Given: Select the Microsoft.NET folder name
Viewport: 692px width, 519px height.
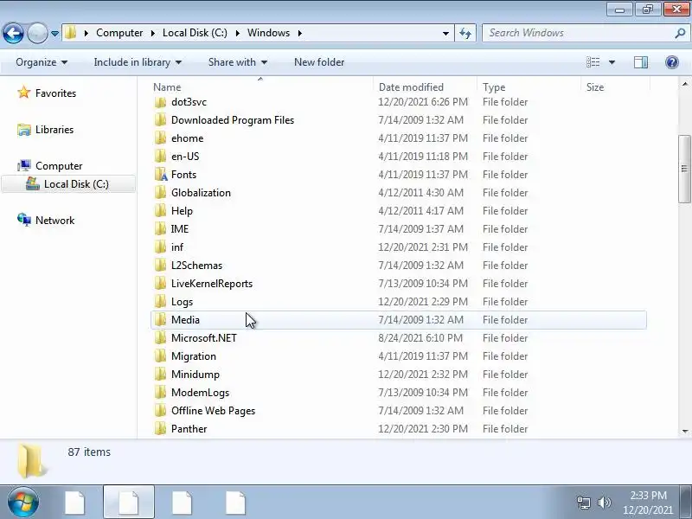Looking at the screenshot, I should (204, 338).
